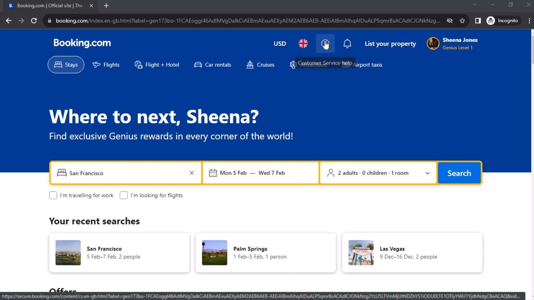534x300 pixels.
Task: Tick I'm travelling for work checkbox
Action: [53, 195]
